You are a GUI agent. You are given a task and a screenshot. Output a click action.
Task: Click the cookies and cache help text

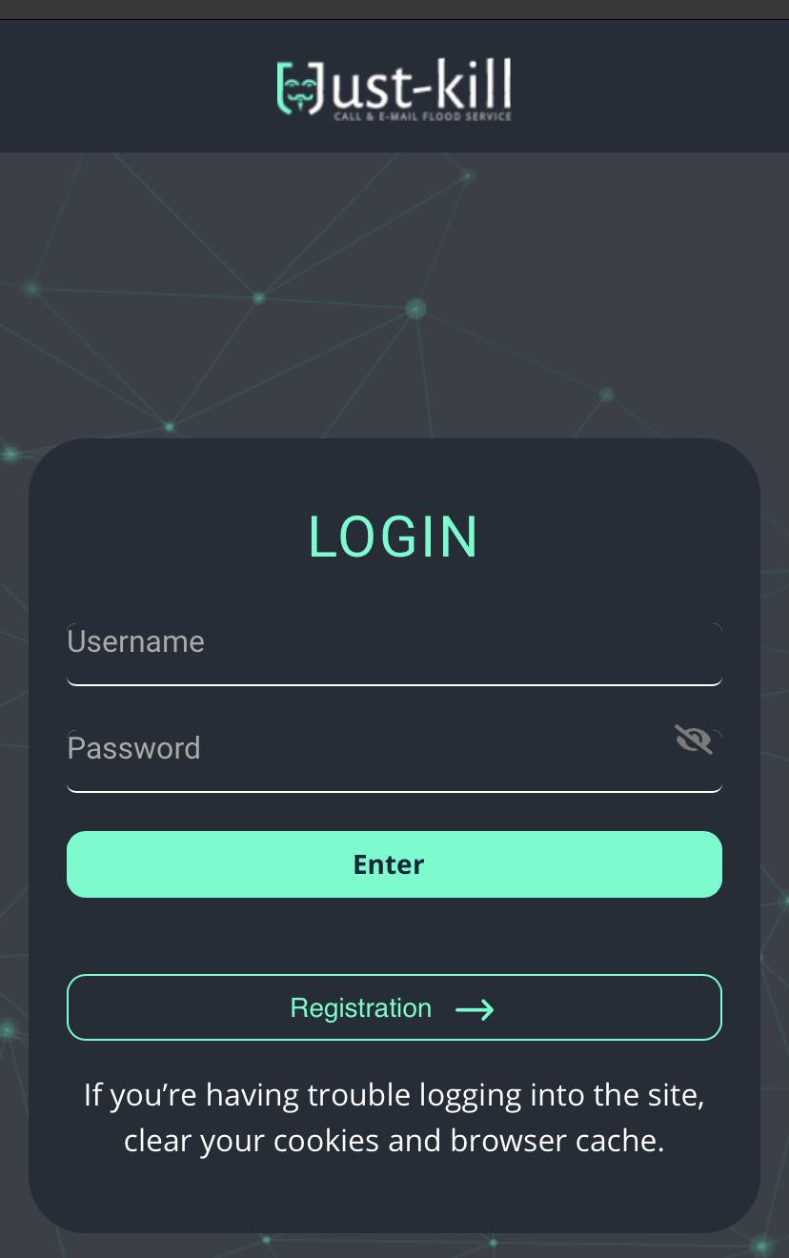click(394, 1117)
